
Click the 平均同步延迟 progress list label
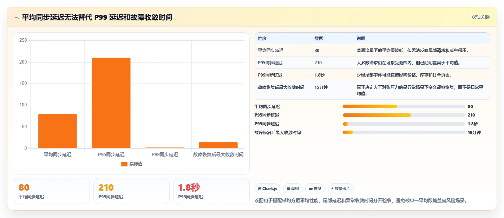tap(267, 106)
